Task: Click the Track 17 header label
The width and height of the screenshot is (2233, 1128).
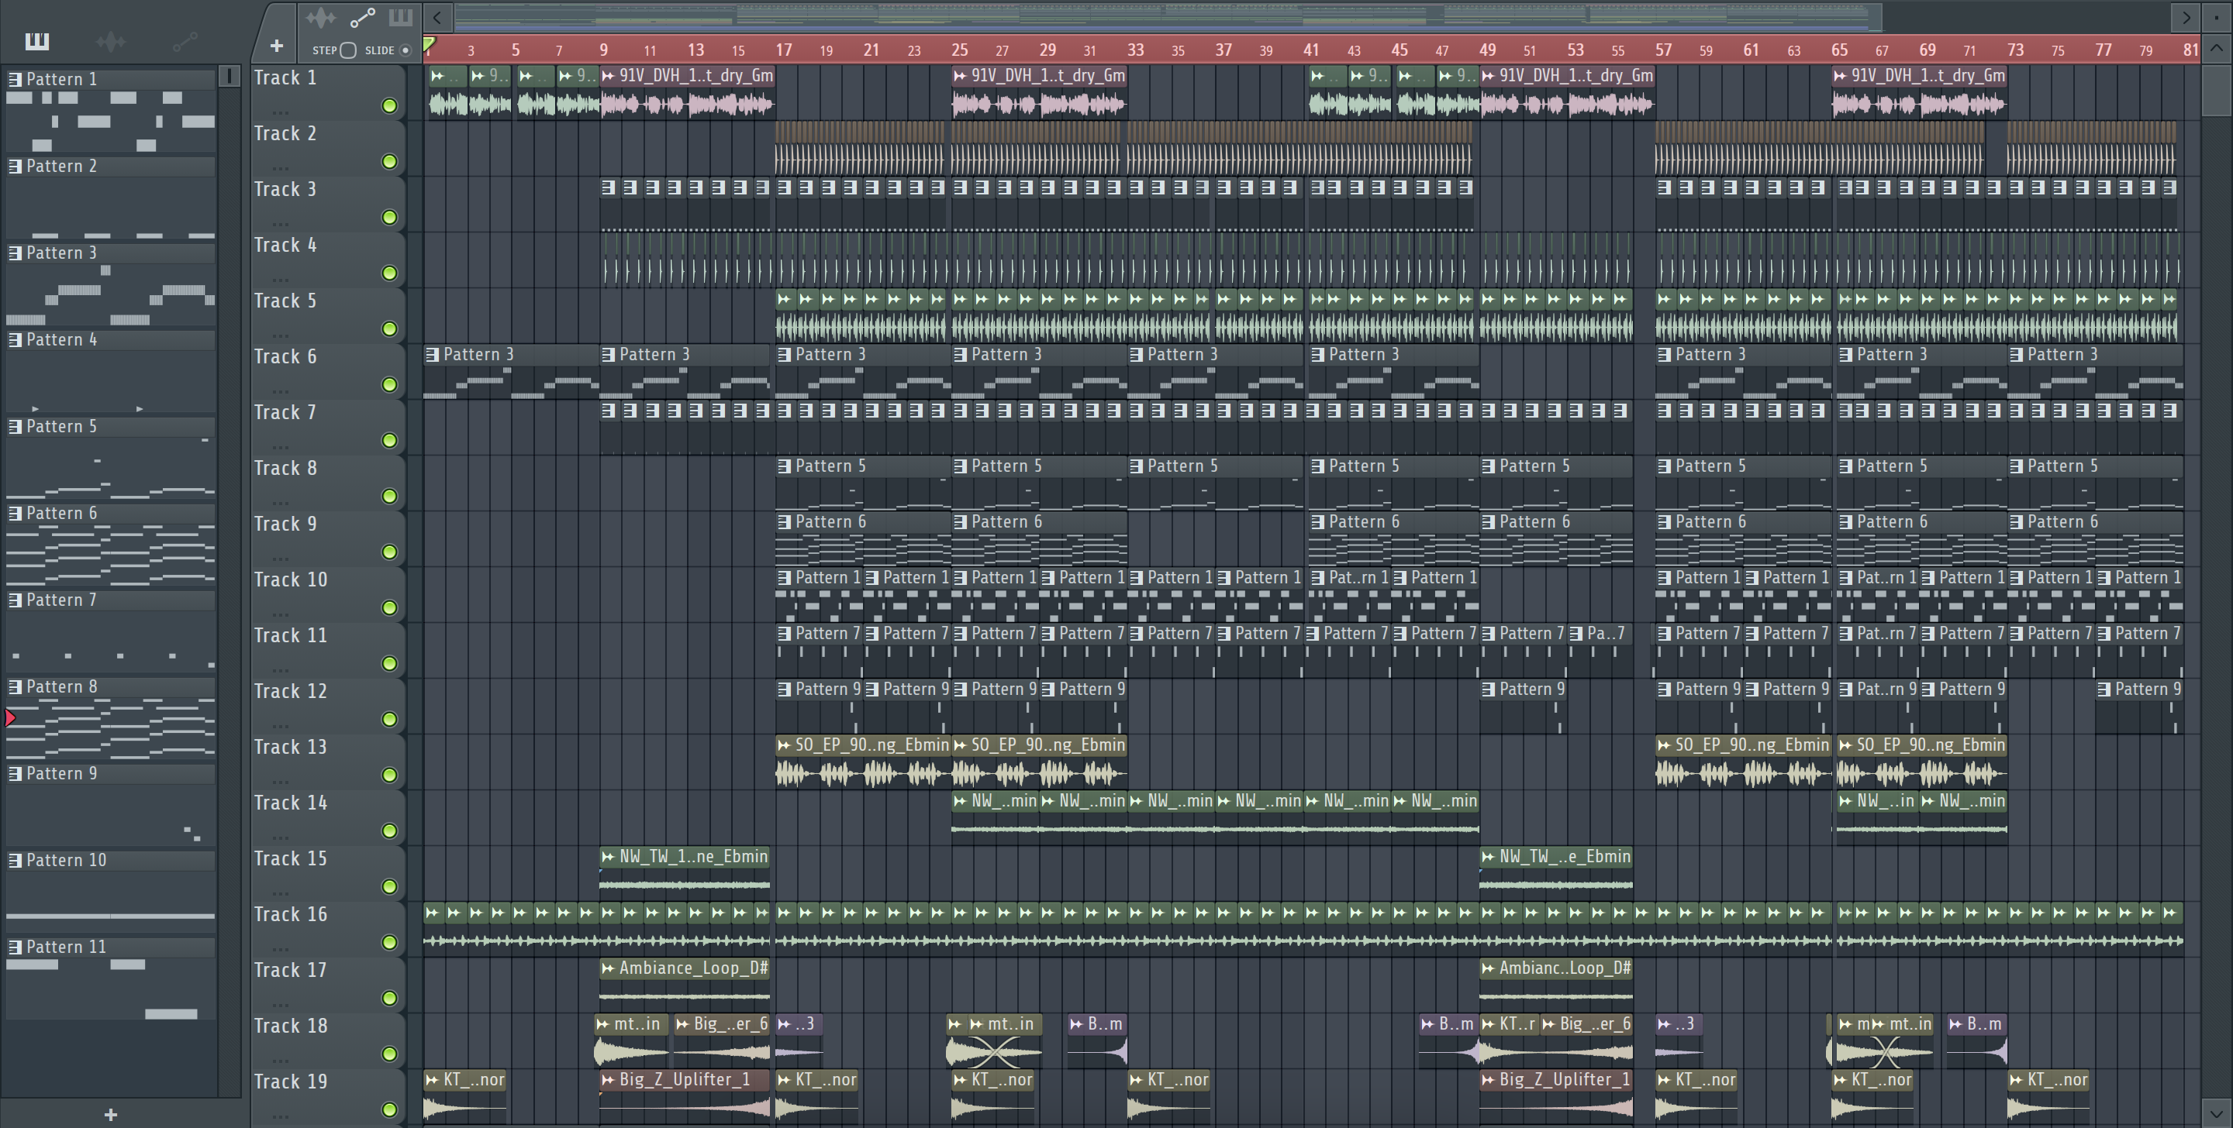Action: tap(291, 969)
